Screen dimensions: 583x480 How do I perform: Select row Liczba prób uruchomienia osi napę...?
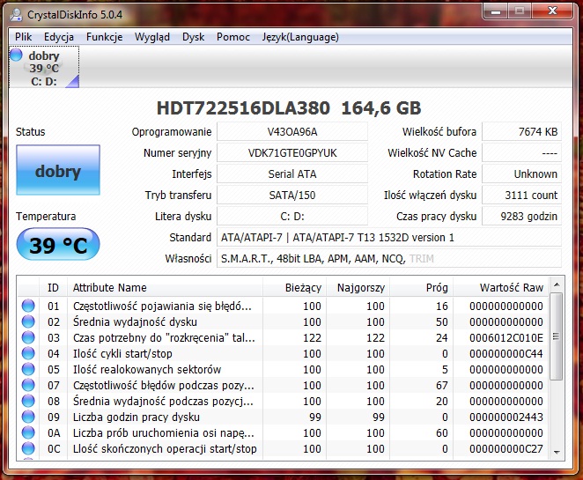tap(283, 432)
